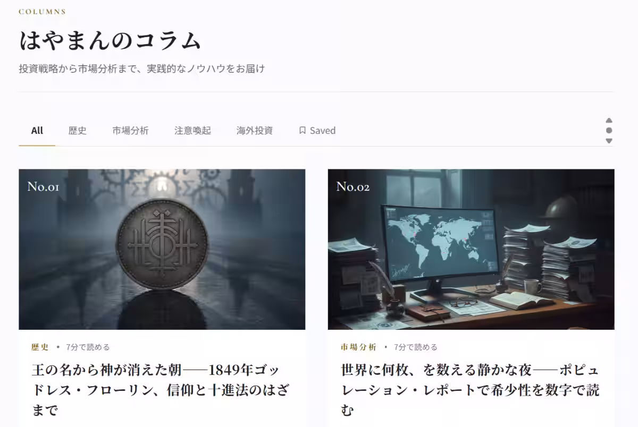Click the No.01 badge on coin image
Screen dimensions: 638x427
coord(43,186)
